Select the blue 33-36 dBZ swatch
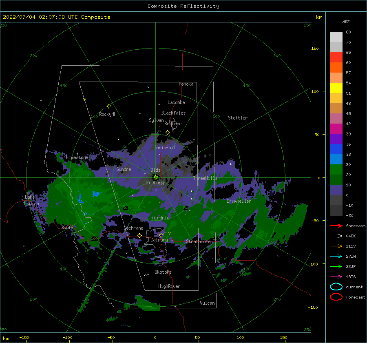The width and height of the screenshot is (367, 343). [336, 149]
